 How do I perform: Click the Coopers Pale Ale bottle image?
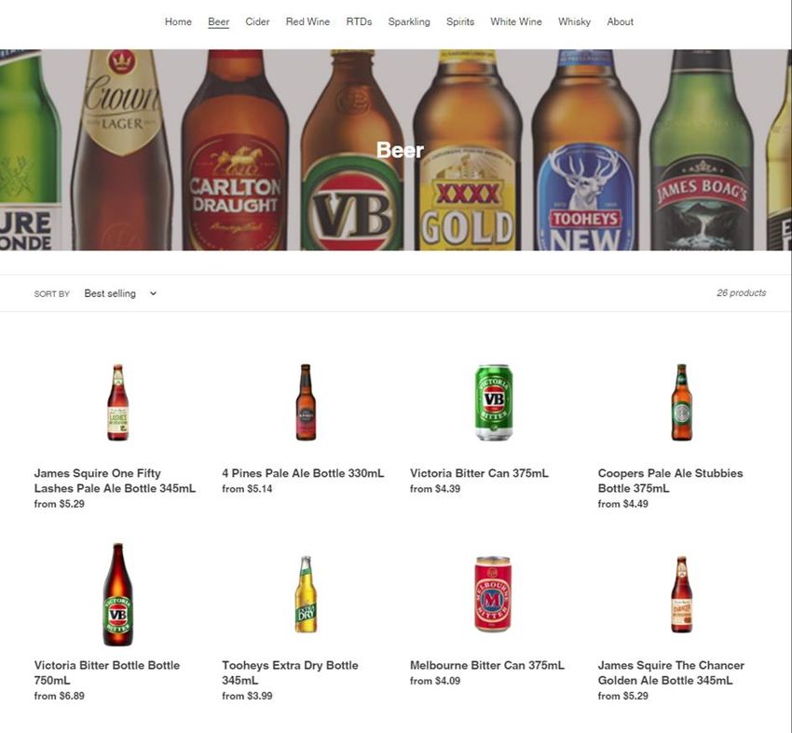pyautogui.click(x=682, y=402)
